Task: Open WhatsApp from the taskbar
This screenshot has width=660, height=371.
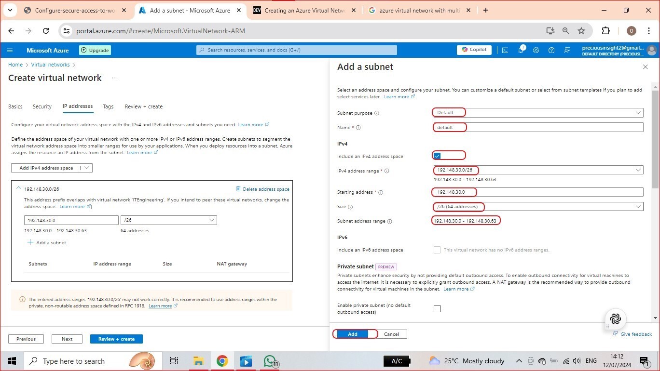Action: tap(270, 361)
